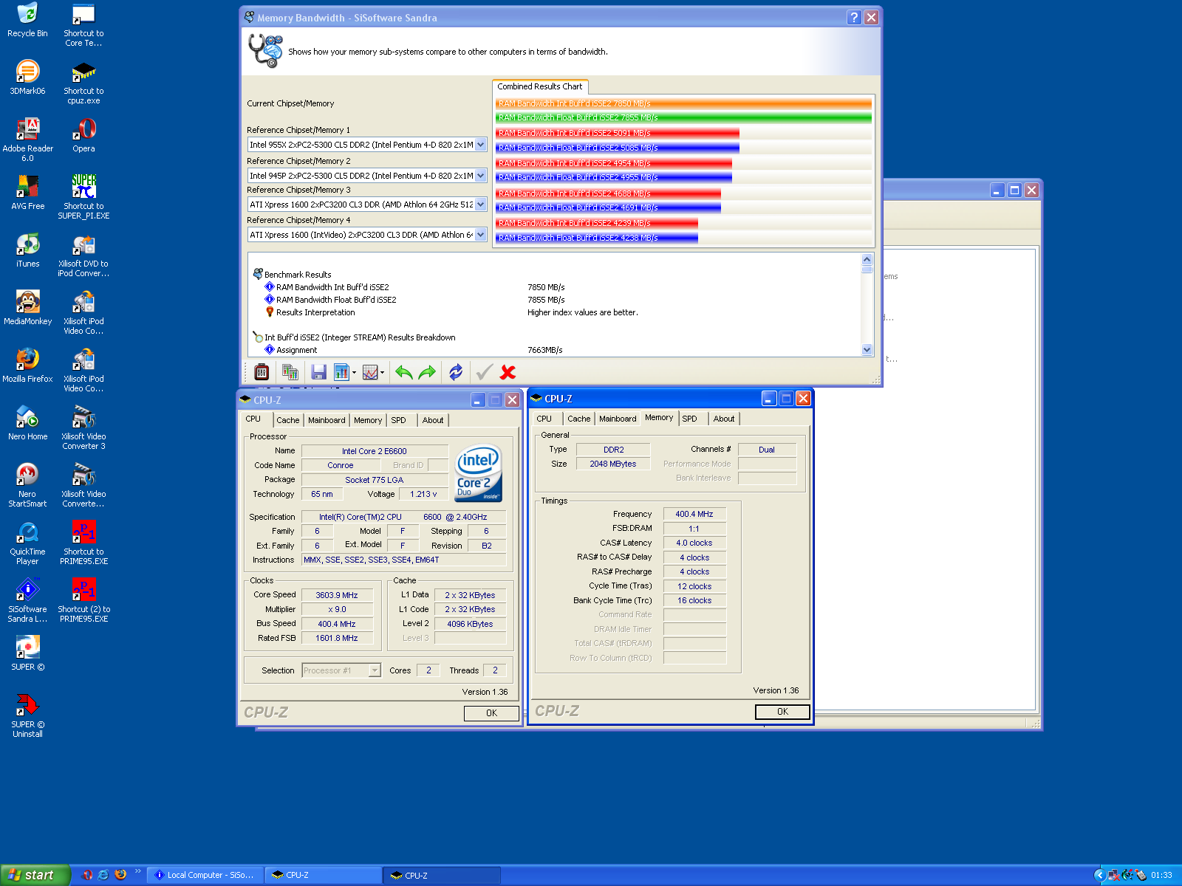Open the Shortcut to cpuz.exe icon
Screen dimensions: 1182x886
coord(83,82)
